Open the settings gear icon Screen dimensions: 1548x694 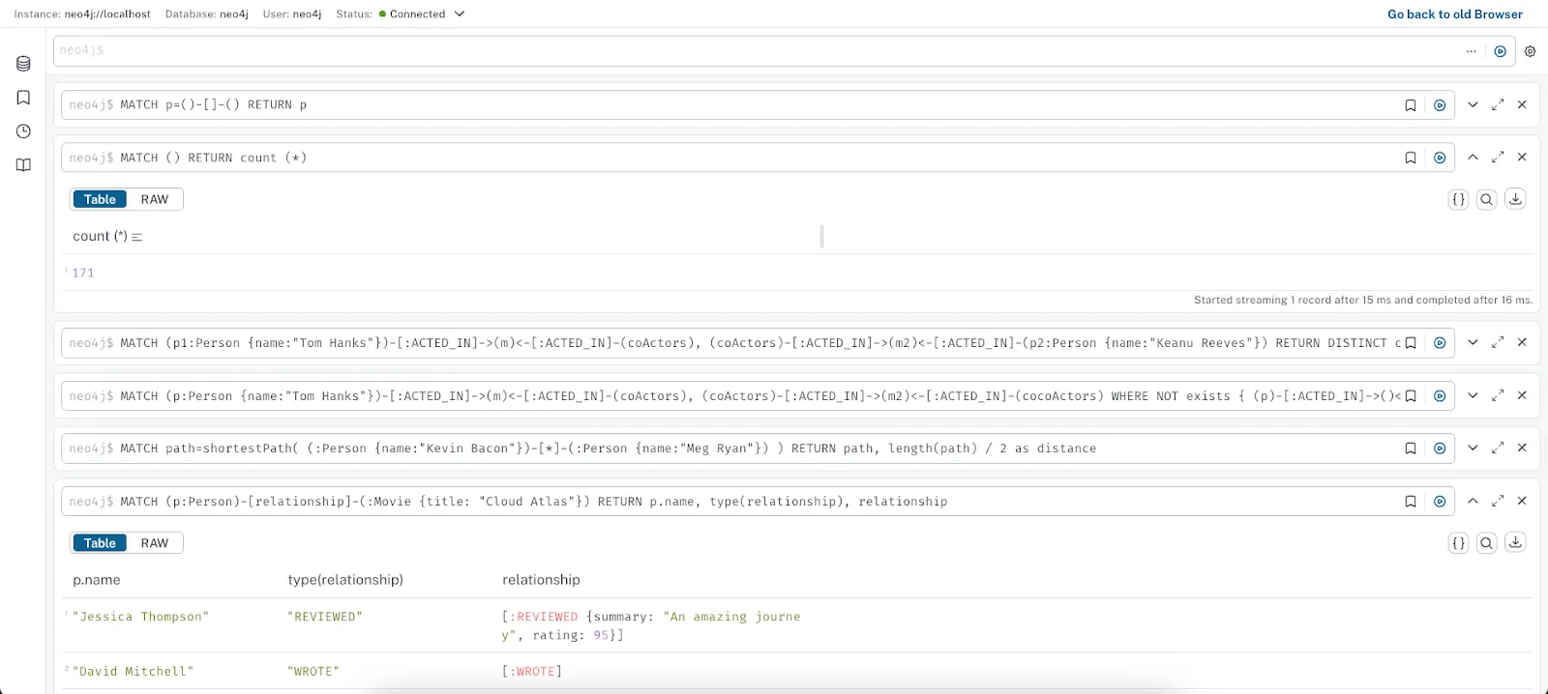coord(1530,51)
